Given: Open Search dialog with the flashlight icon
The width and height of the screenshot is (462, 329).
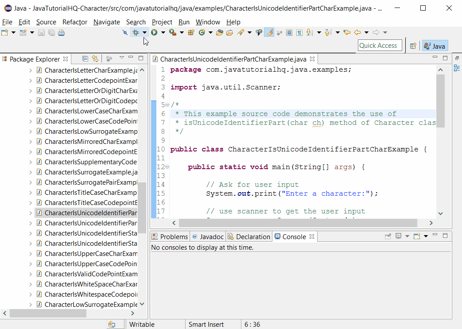Looking at the screenshot, I should [x=241, y=32].
